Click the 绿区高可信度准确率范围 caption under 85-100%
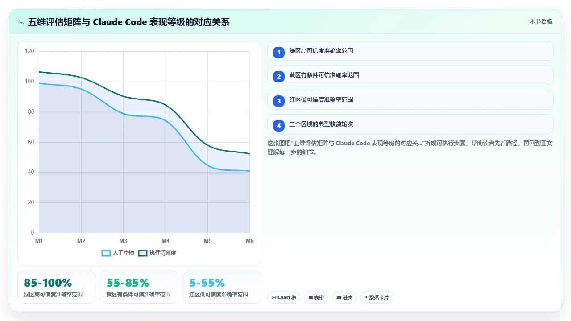The height and width of the screenshot is (321, 571). point(53,295)
